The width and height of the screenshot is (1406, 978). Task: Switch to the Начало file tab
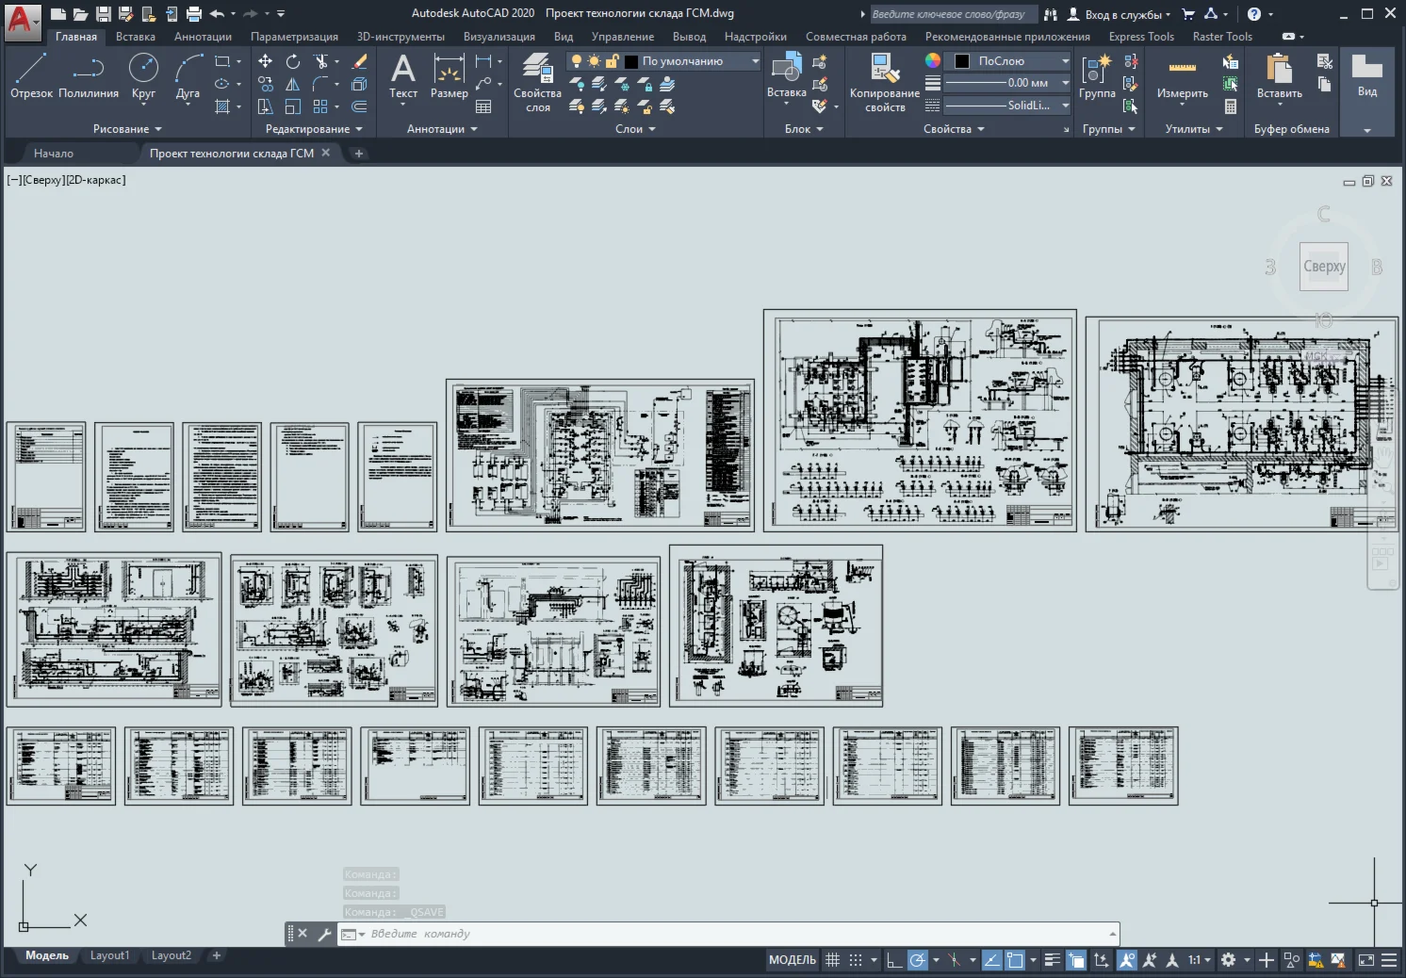pos(54,153)
